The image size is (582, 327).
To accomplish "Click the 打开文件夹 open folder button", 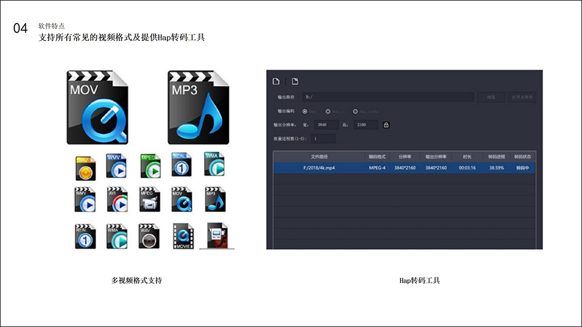I will pos(523,97).
